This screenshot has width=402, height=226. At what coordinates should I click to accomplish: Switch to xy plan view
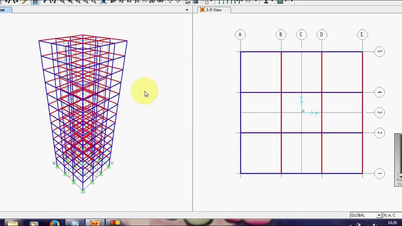[x=121, y=1]
